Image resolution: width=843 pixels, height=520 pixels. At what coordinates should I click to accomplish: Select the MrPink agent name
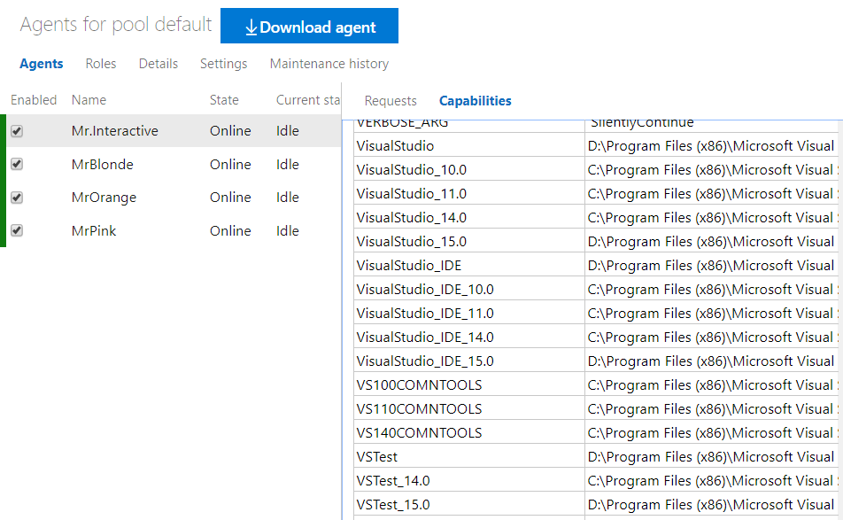[94, 230]
